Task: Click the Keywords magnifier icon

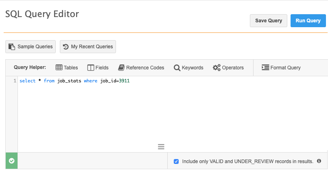Action: [177, 68]
